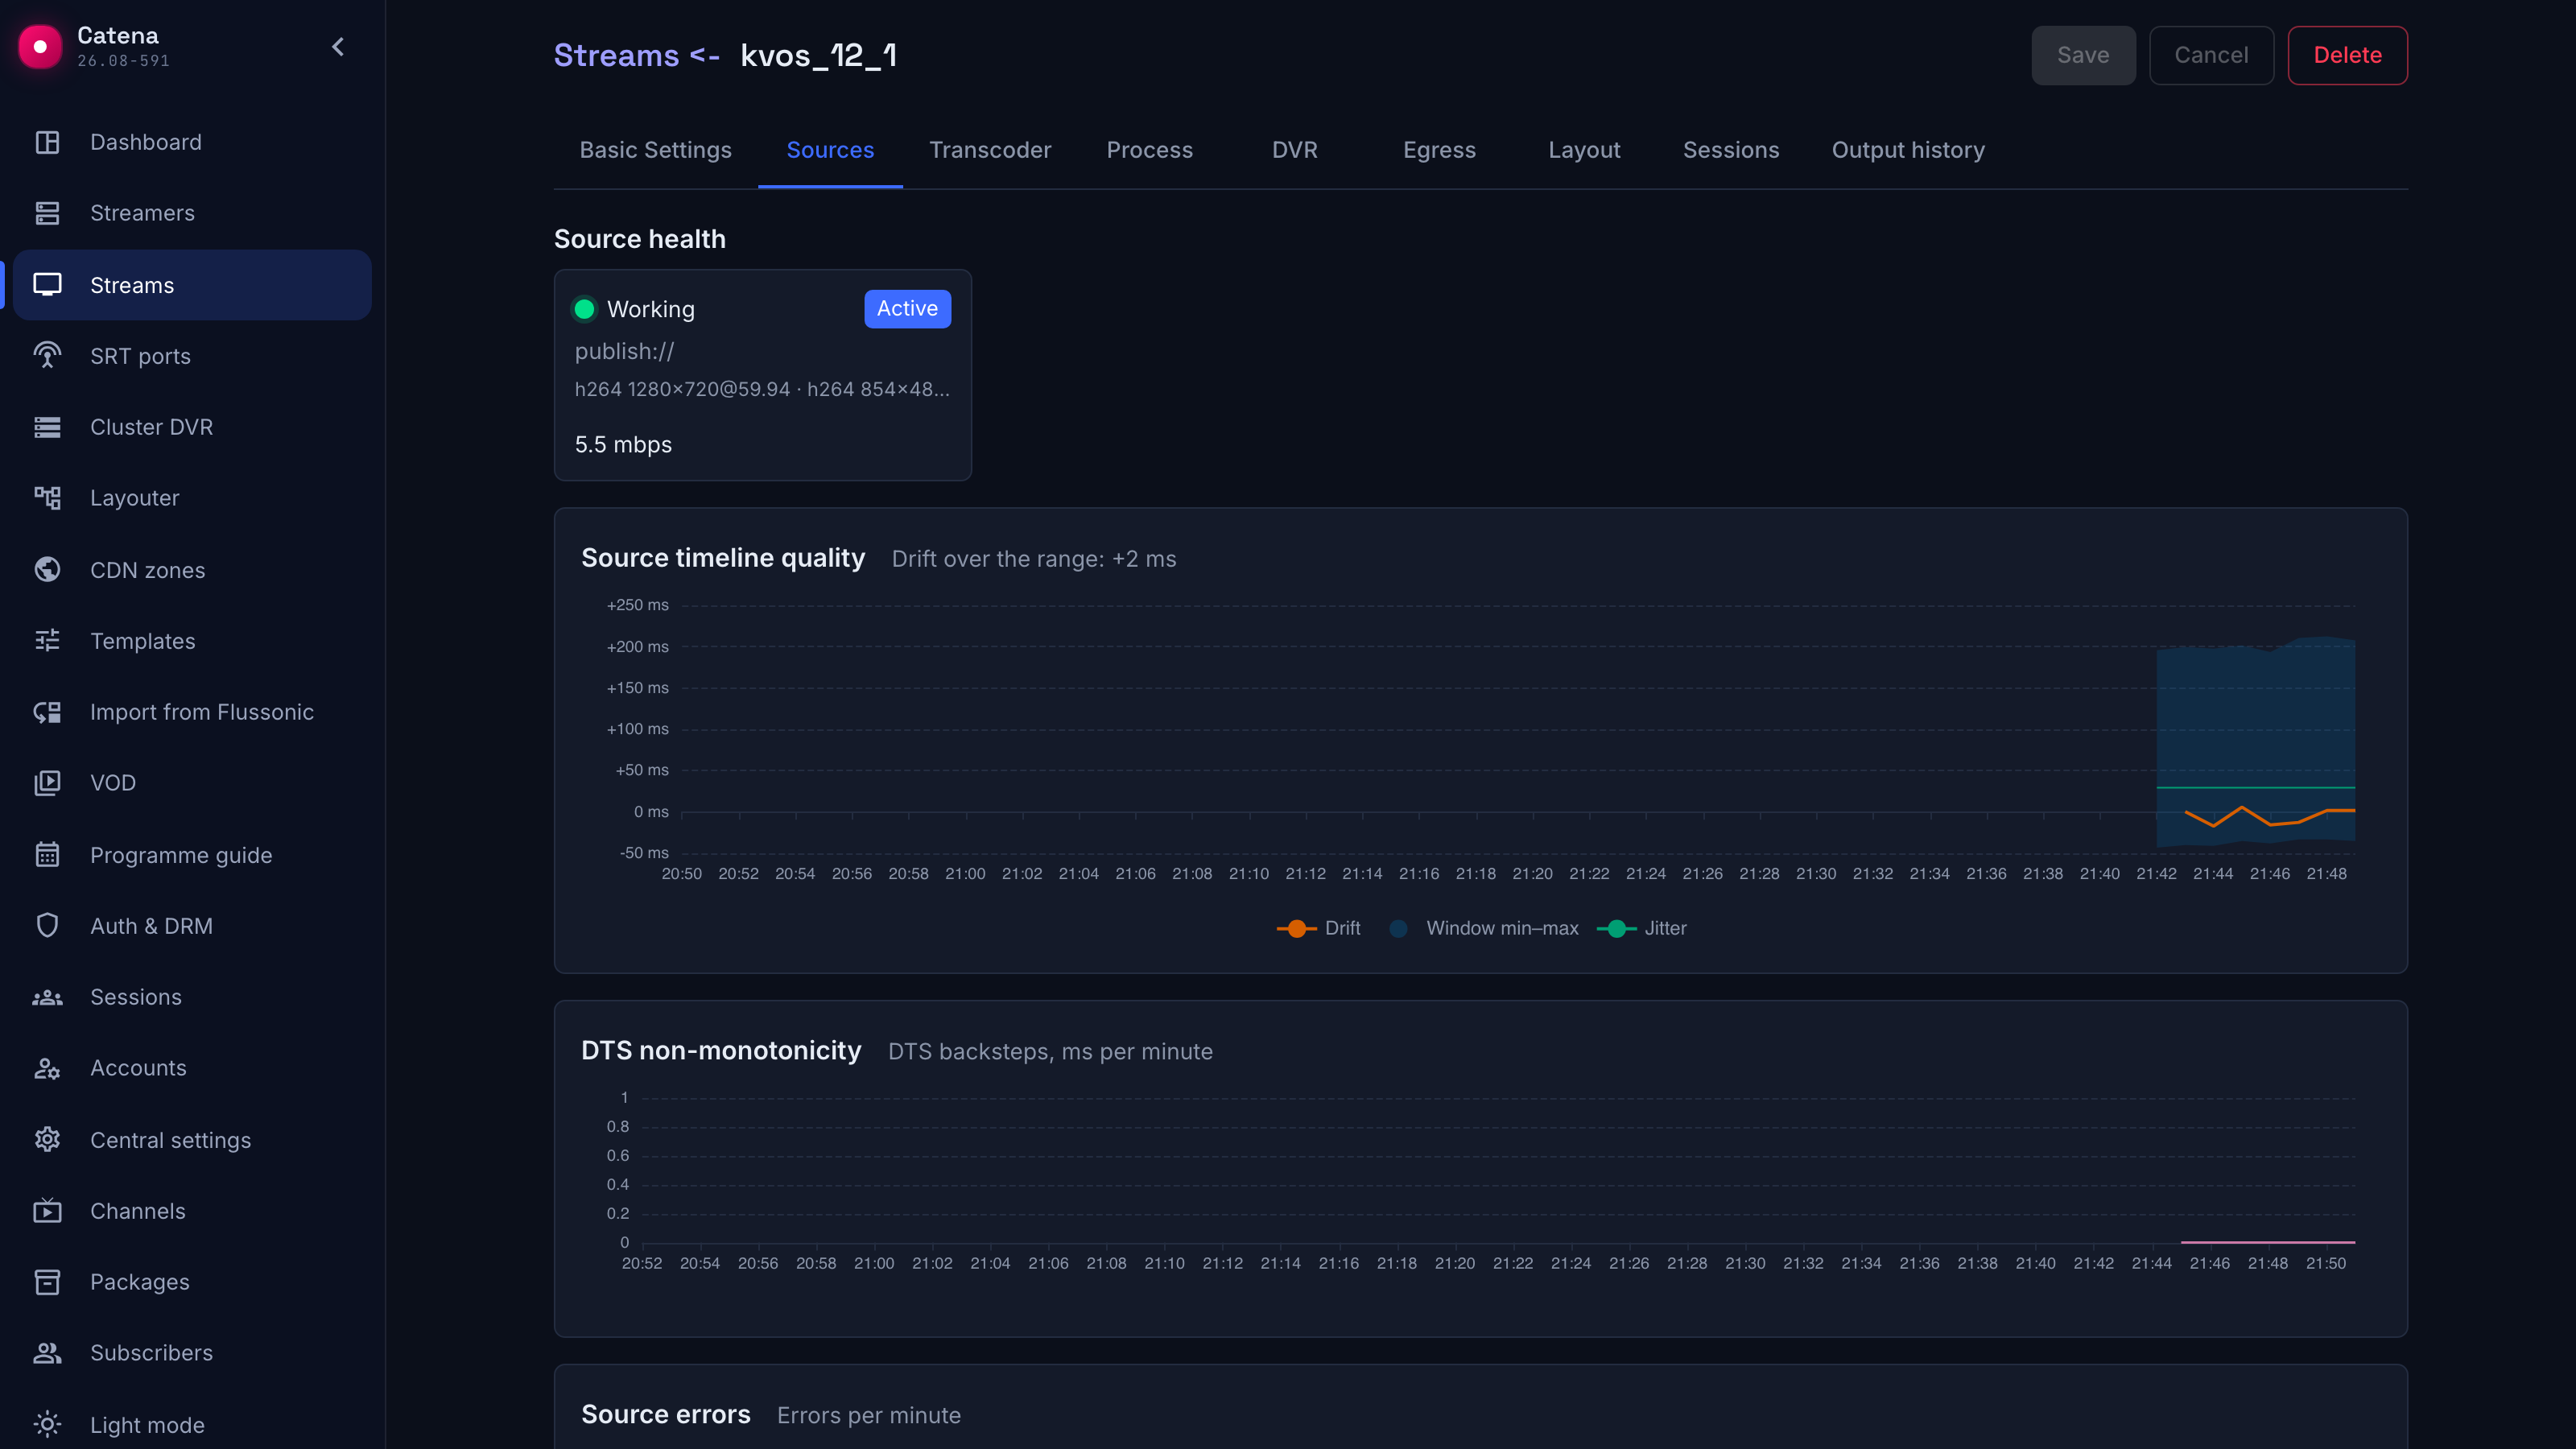Open Streamers via its sidebar icon
The width and height of the screenshot is (2576, 1449).
47,213
